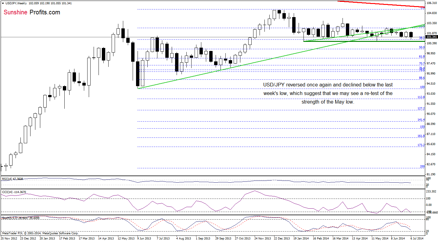Viewport: 438px width, 241px height.
Task: Click the 97.470 price axis label
Action: coord(432,64)
